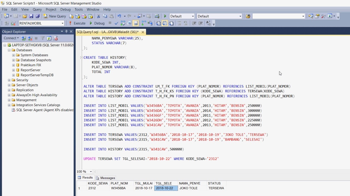350x196 pixels.
Task: Click the Refresh icon in Object Explorer
Action: (49, 38)
